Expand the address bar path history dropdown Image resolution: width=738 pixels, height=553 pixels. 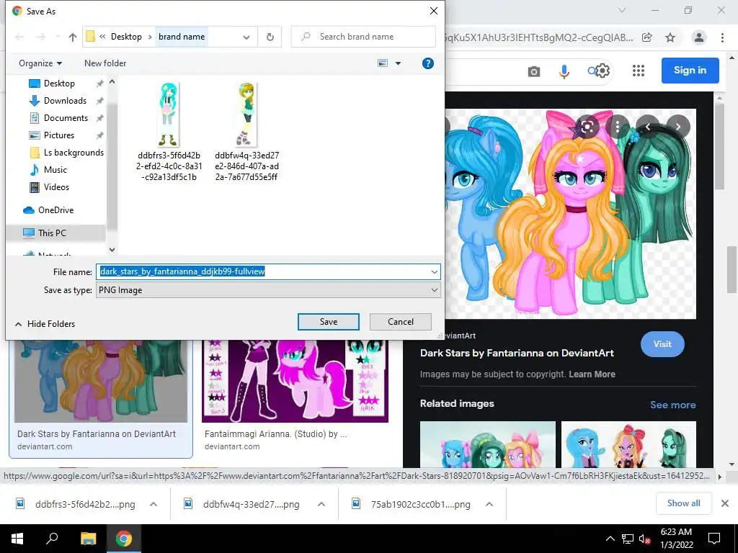pyautogui.click(x=246, y=37)
